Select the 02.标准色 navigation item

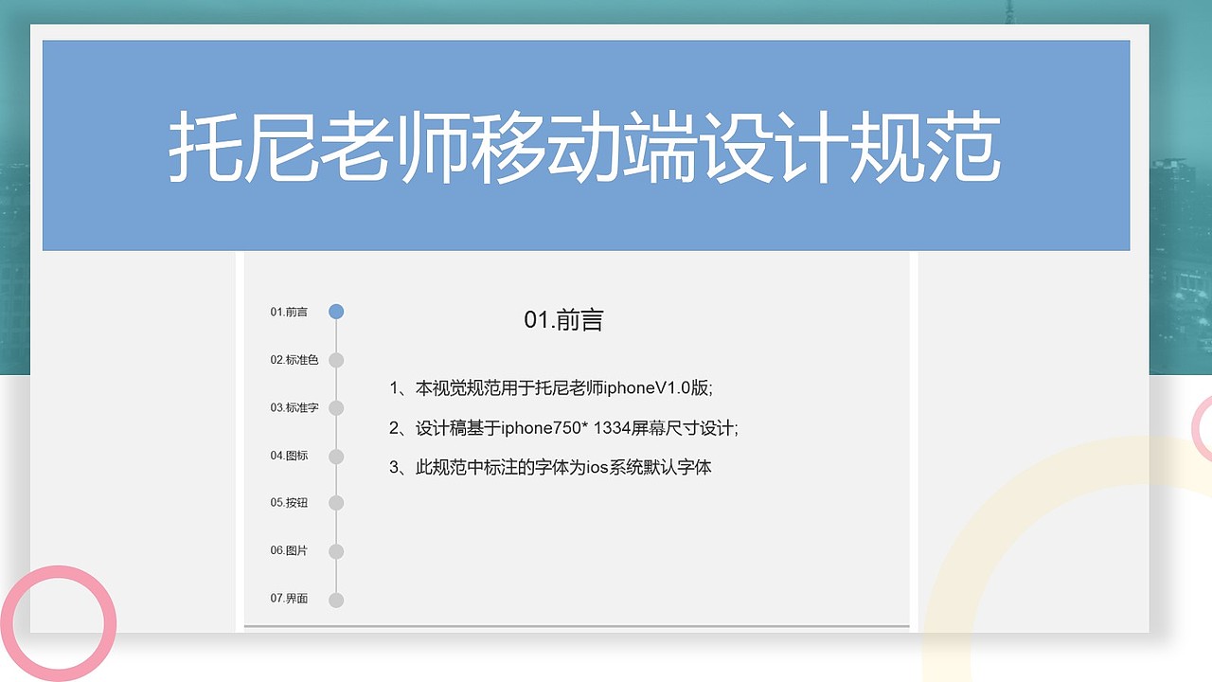[x=294, y=360]
